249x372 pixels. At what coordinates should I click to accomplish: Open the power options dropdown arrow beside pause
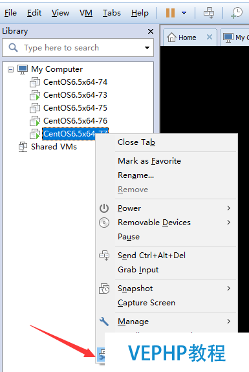pos(184,13)
